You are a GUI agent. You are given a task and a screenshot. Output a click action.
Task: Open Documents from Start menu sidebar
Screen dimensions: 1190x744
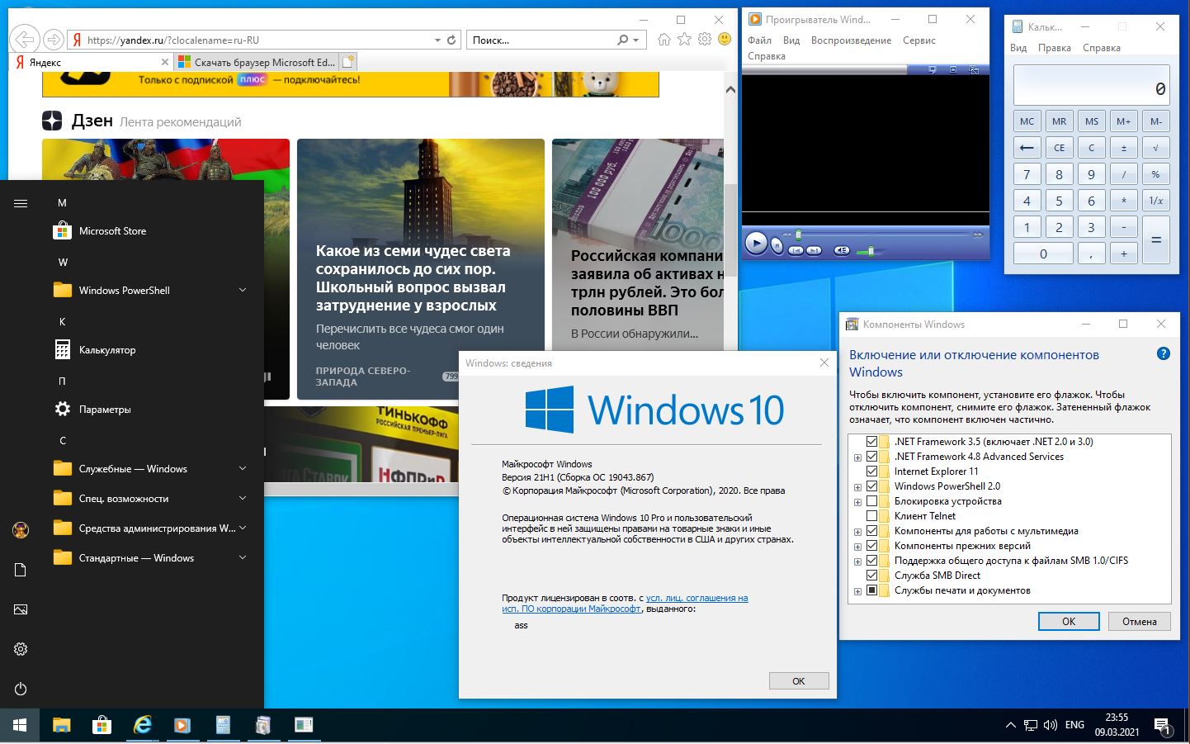tap(21, 570)
